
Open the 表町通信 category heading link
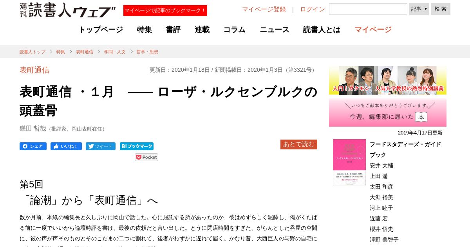(x=34, y=70)
